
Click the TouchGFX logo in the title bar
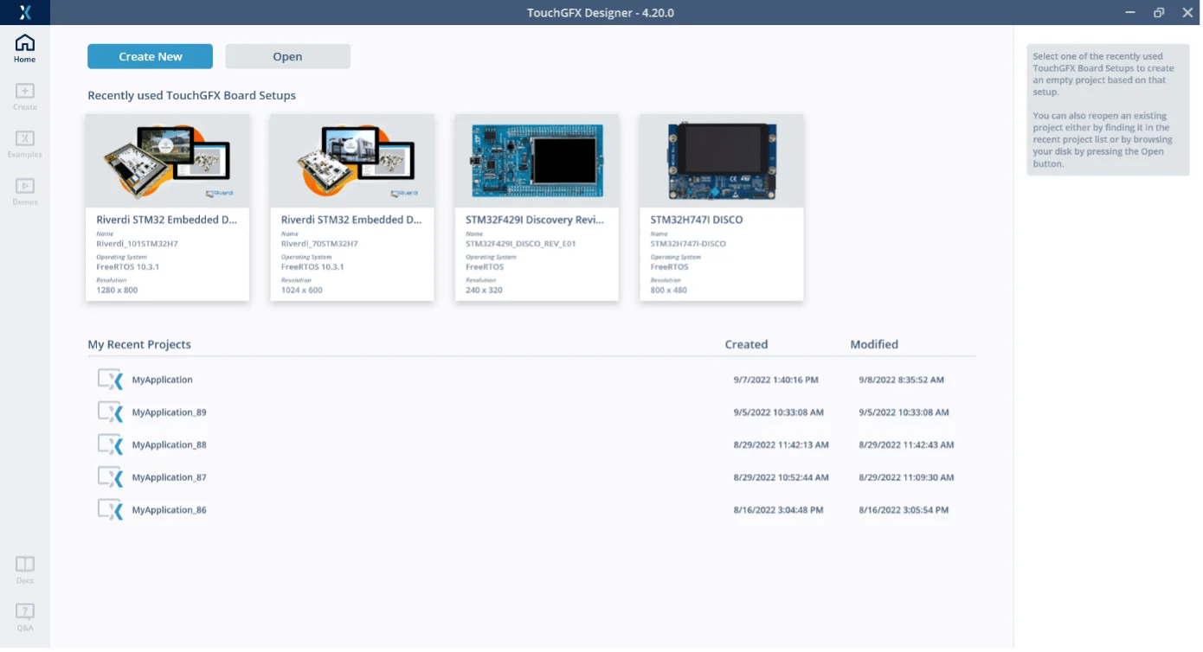point(25,12)
